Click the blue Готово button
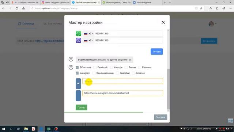This screenshot has height=132, width=234. pos(157,52)
